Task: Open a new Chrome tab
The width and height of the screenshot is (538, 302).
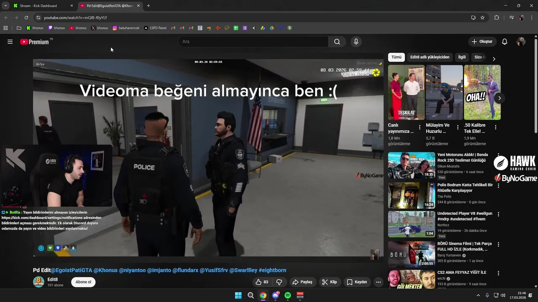Action: click(148, 6)
